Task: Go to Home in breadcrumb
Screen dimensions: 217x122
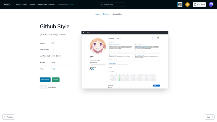Action: (x=97, y=14)
